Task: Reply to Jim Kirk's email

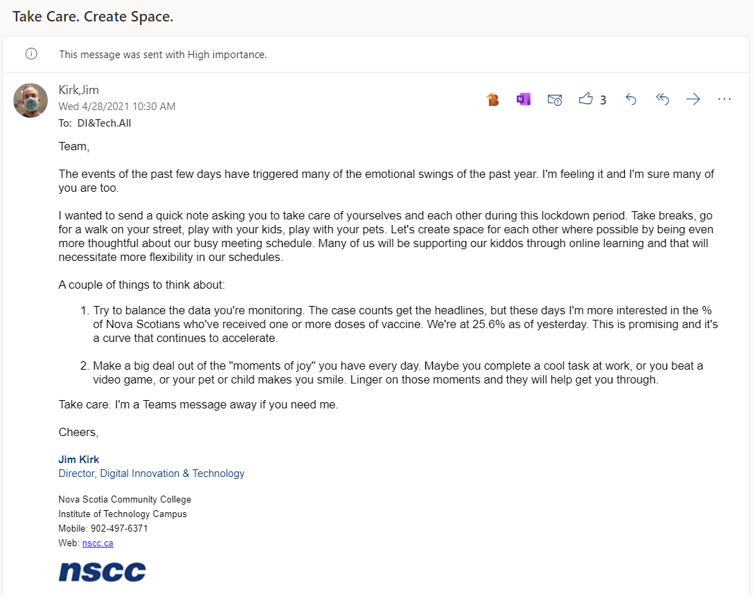Action: [630, 99]
